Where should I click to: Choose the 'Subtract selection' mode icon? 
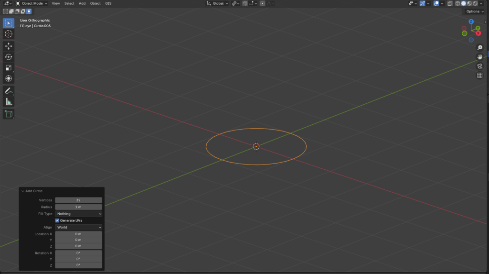17,11
